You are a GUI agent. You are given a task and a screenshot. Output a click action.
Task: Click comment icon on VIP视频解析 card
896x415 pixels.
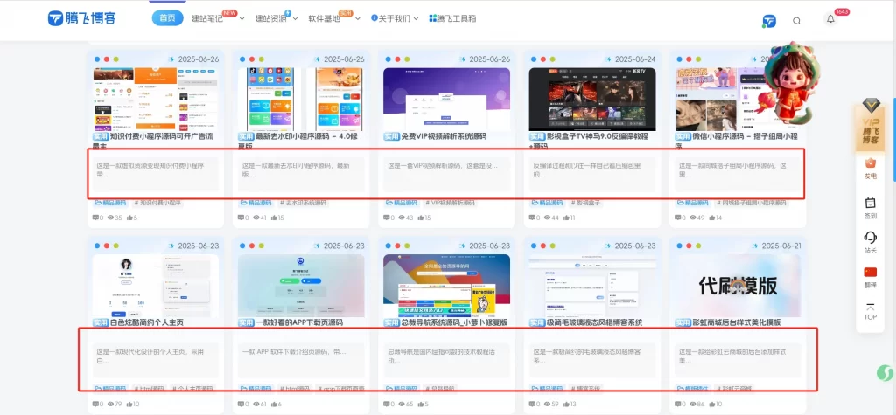tap(387, 218)
